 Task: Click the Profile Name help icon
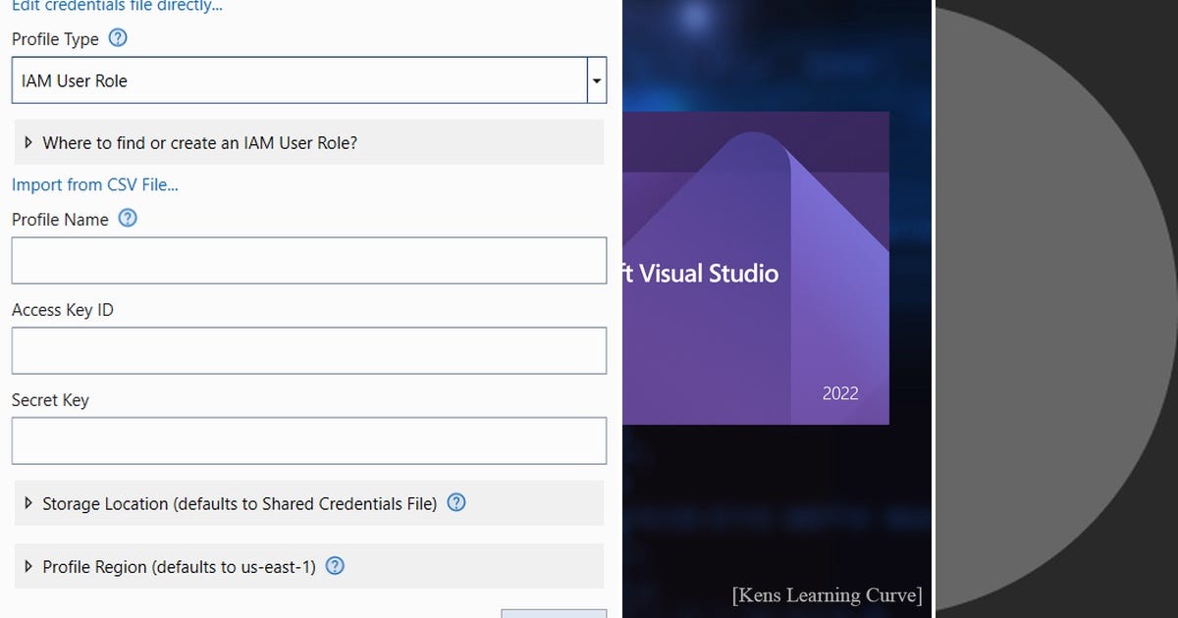[x=128, y=220]
